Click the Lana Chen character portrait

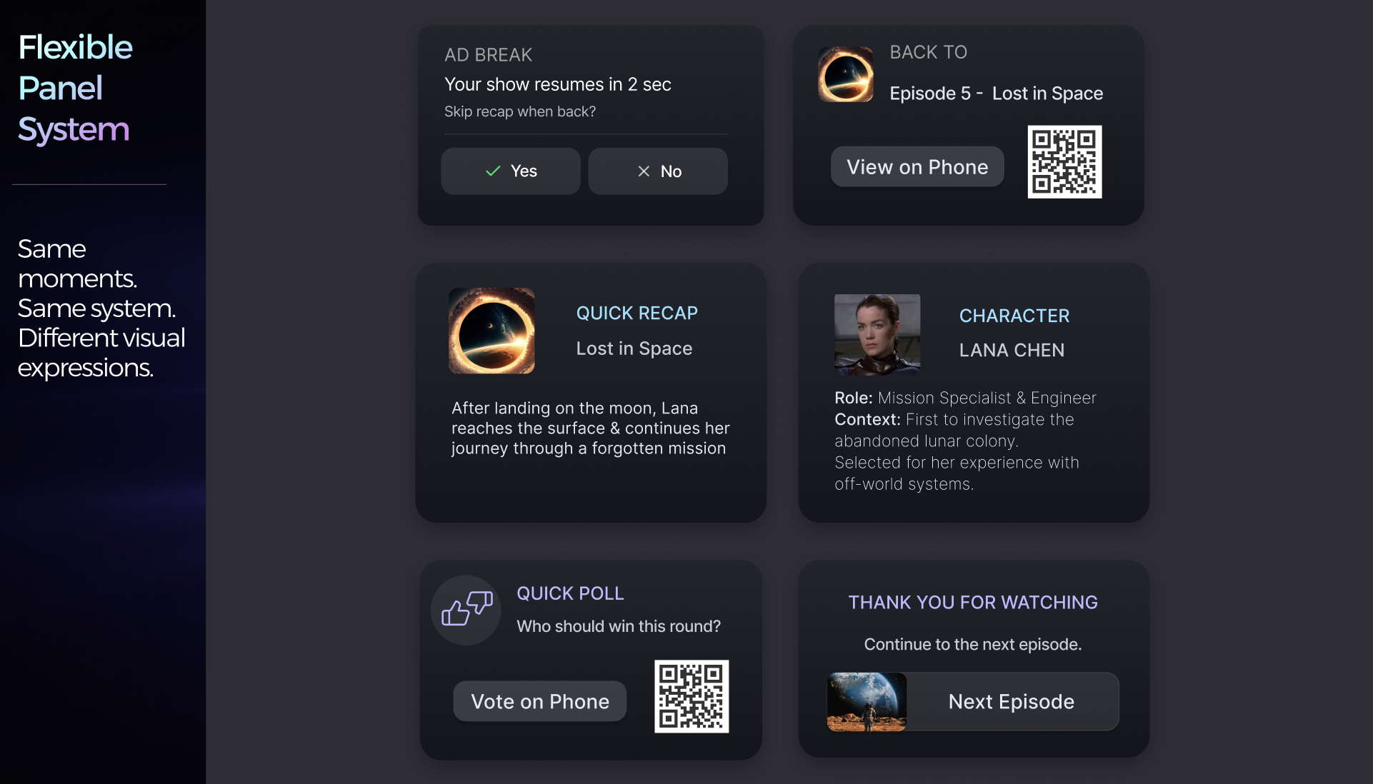click(877, 335)
